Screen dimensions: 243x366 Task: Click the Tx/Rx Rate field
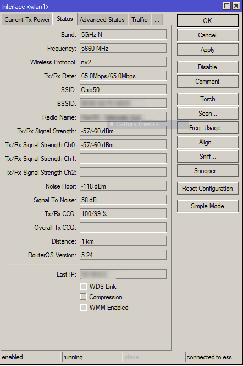coord(123,76)
